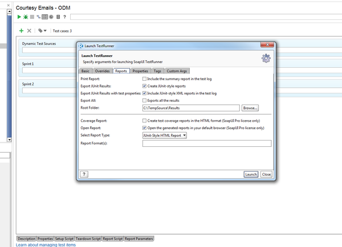Open Select Report Type dropdown

pyautogui.click(x=165, y=135)
